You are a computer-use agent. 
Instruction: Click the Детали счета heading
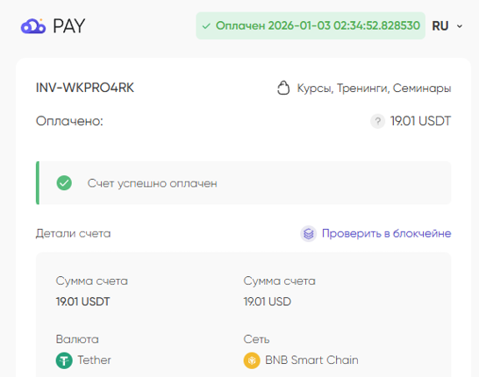click(x=74, y=233)
